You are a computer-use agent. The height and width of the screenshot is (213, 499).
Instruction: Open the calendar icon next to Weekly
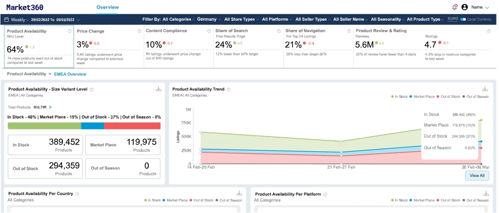[x=6, y=19]
